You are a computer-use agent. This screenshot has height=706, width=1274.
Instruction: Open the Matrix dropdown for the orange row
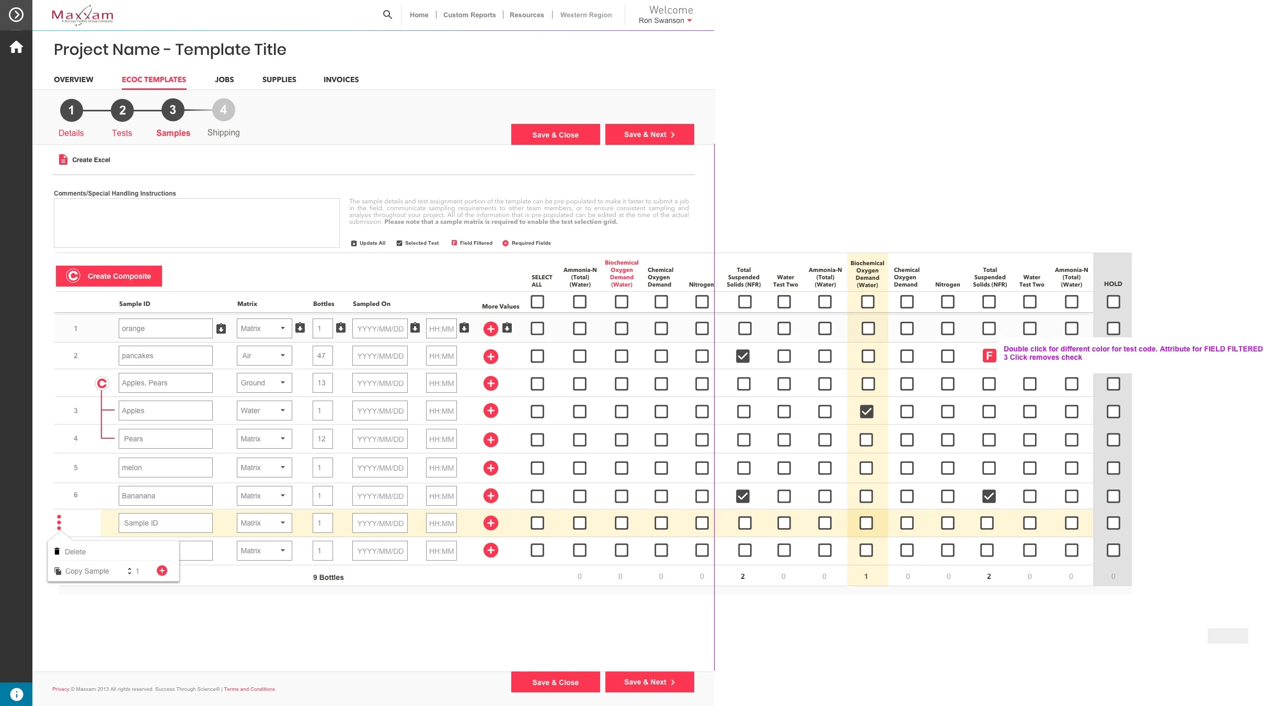(x=264, y=328)
